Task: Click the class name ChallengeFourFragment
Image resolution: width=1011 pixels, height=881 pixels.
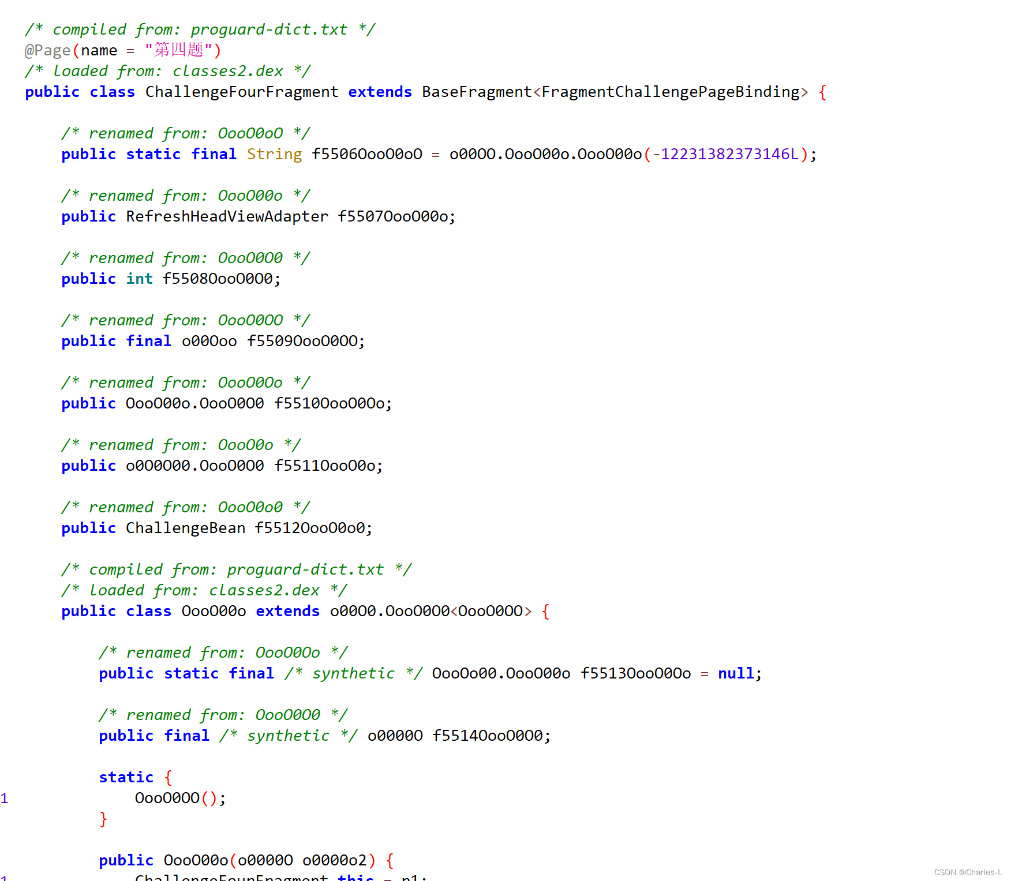Action: point(242,92)
